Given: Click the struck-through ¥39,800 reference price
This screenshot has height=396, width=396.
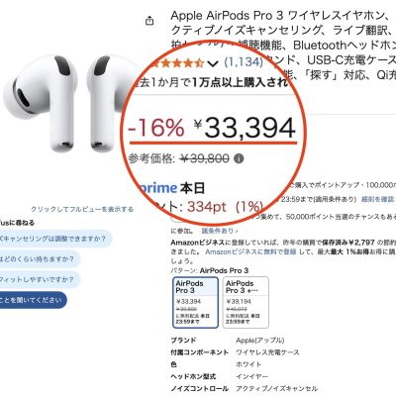Looking at the screenshot, I should click(205, 159).
